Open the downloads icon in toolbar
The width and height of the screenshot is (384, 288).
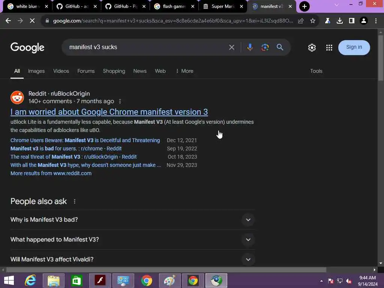(339, 21)
